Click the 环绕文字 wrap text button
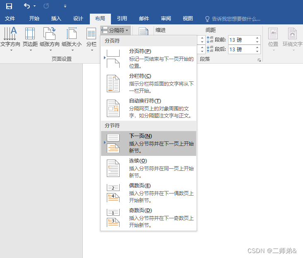 tap(292, 37)
